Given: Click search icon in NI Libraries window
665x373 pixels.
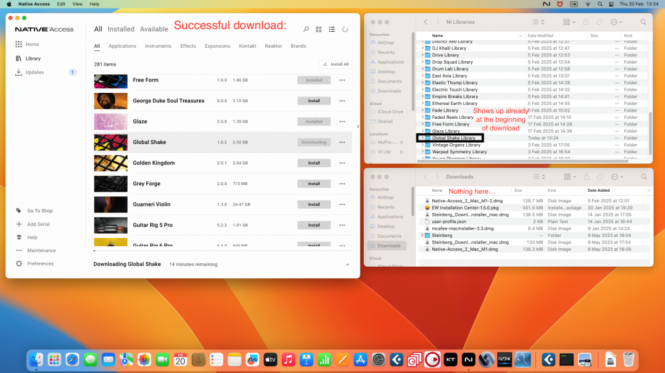Looking at the screenshot, I should [643, 22].
